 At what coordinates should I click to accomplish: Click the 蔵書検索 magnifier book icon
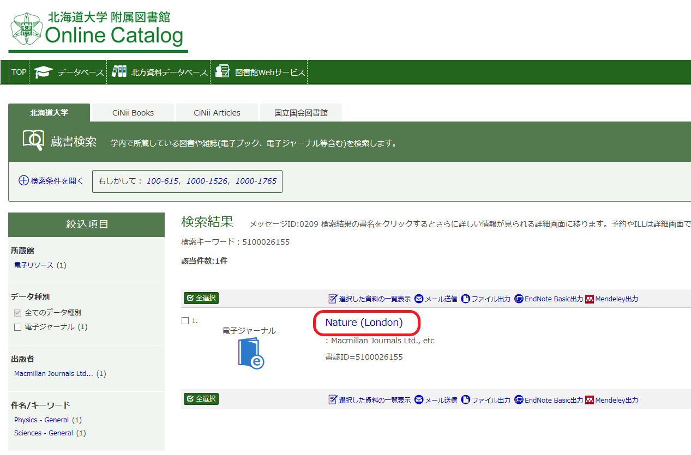click(33, 141)
